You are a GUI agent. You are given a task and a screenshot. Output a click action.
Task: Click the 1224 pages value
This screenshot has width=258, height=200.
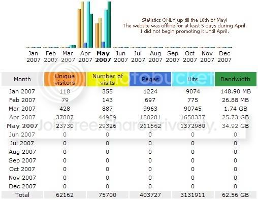click(x=150, y=91)
